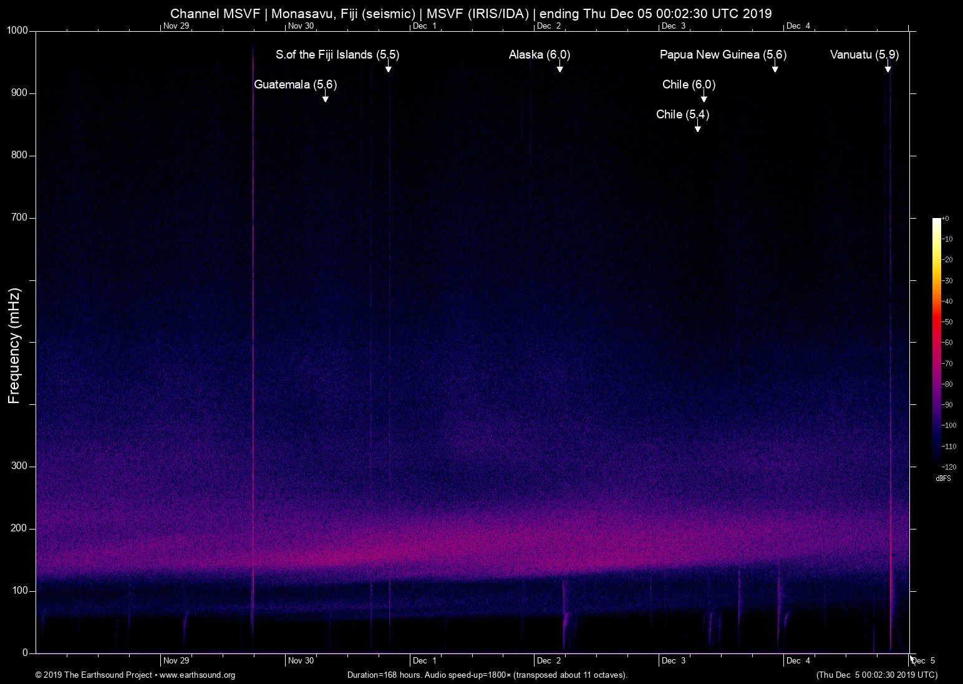Click the Chile (5.4) event label
963x684 pixels.
[x=682, y=115]
